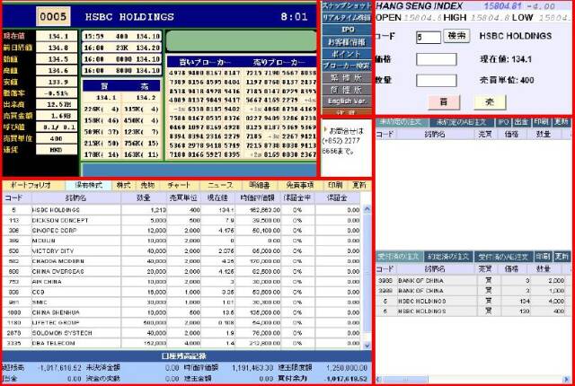Select SMIC holdings row
Viewport: 575px width, 386px height.
click(x=181, y=303)
